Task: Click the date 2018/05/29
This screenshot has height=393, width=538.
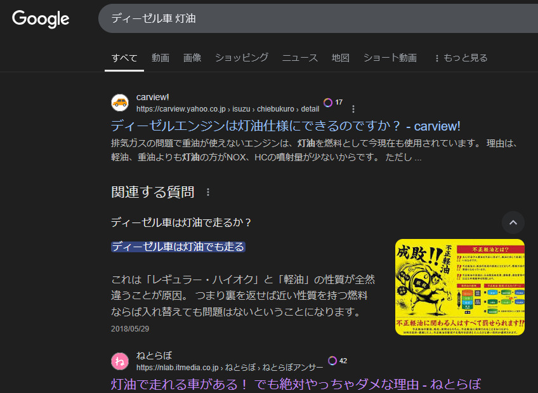Action: click(130, 328)
